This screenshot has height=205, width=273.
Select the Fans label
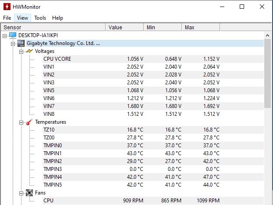(40, 193)
